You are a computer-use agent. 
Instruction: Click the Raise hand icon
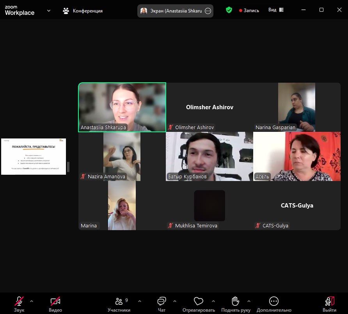[235, 302]
